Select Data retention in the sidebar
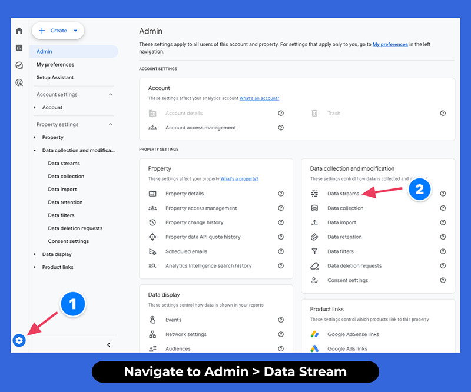471x392 pixels. (x=65, y=202)
